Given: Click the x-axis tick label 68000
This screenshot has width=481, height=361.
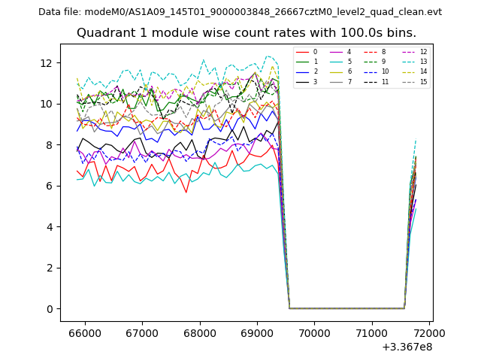Looking at the screenshot, I should click(199, 332).
